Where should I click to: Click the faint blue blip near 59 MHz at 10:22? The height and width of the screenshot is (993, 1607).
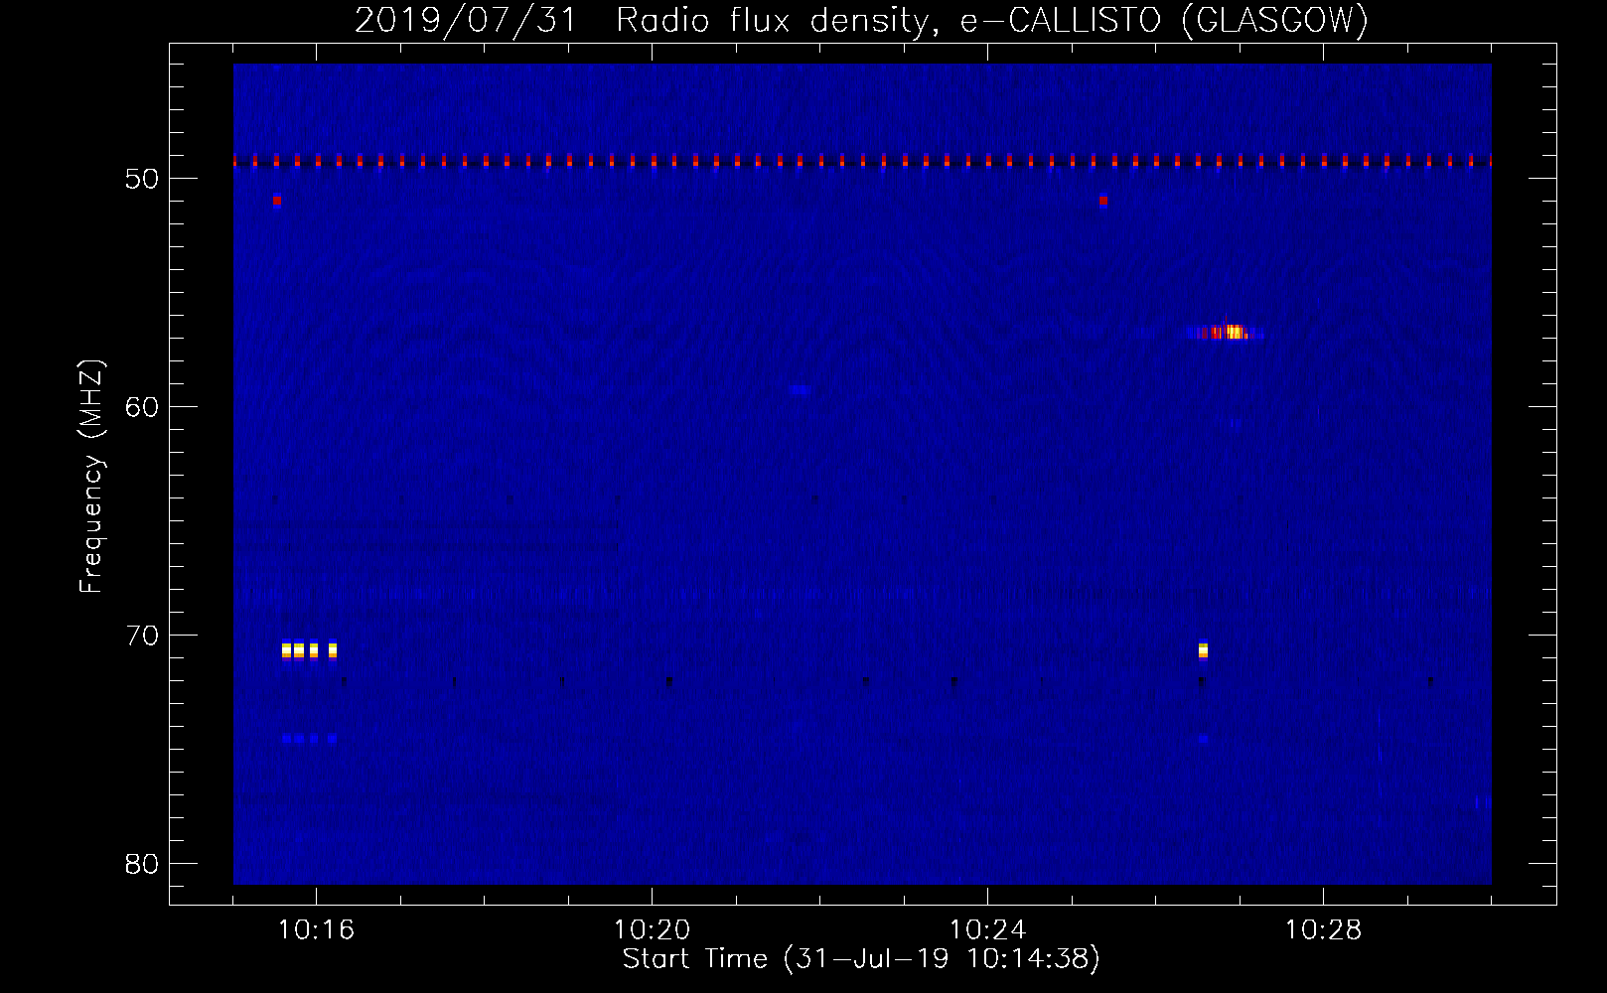(802, 390)
